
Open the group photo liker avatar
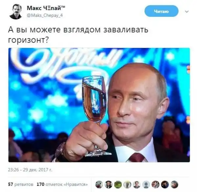point(156,184)
